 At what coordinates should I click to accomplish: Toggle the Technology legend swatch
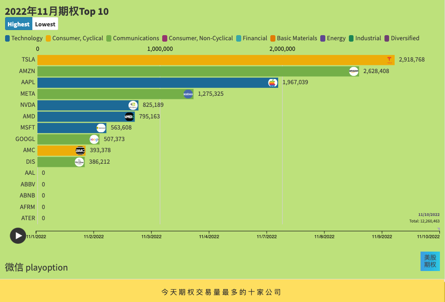point(7,38)
